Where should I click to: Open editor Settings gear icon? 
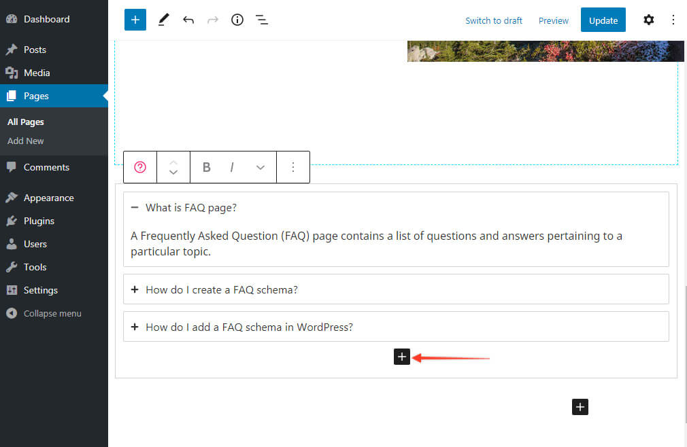648,20
